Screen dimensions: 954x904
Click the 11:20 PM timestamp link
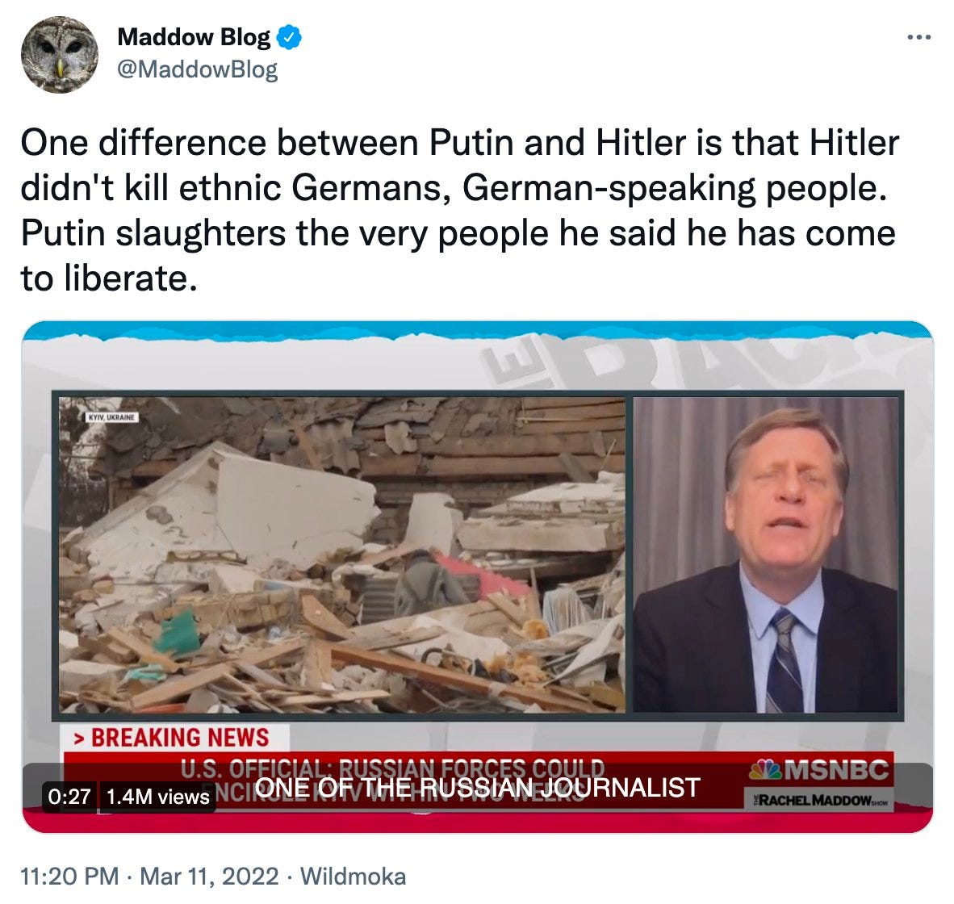pyautogui.click(x=69, y=876)
